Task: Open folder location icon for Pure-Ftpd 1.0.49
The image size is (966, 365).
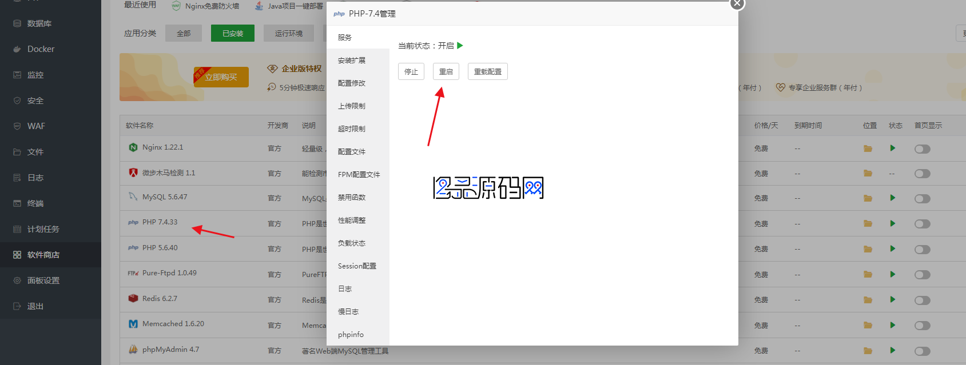Action: [868, 274]
